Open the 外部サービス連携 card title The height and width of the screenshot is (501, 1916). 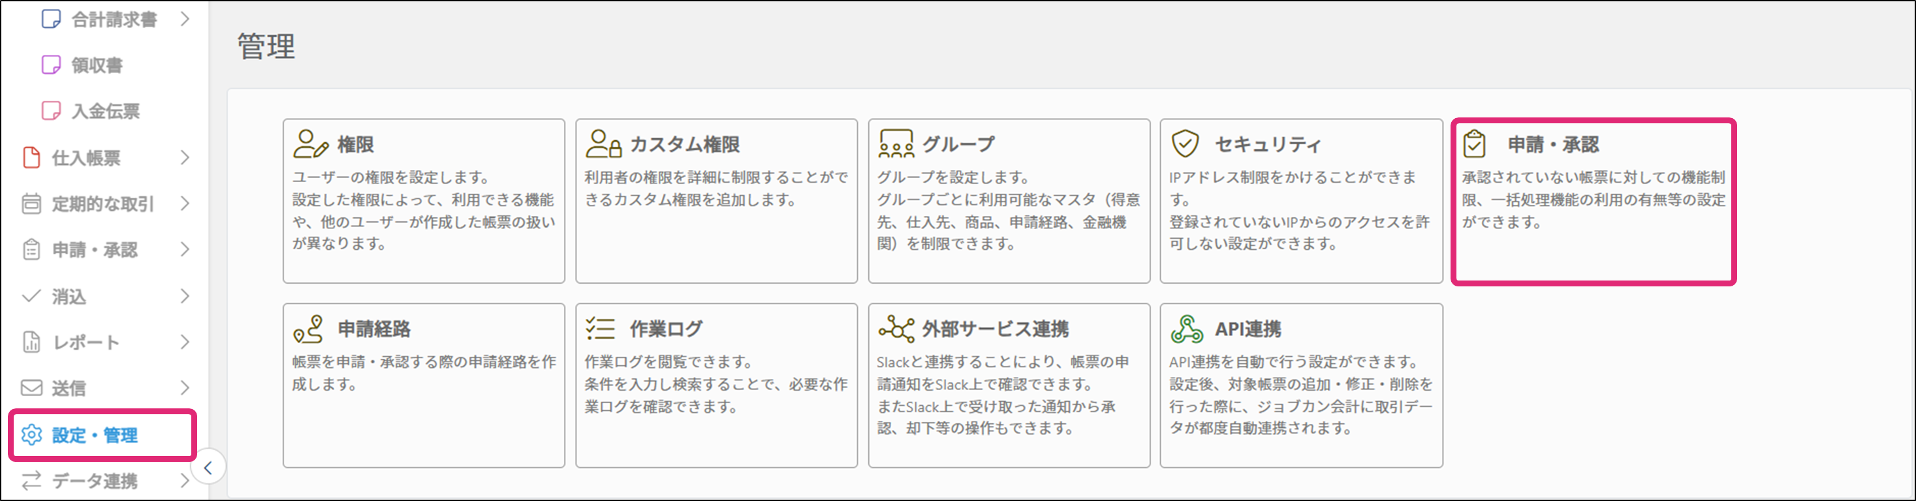click(x=996, y=329)
